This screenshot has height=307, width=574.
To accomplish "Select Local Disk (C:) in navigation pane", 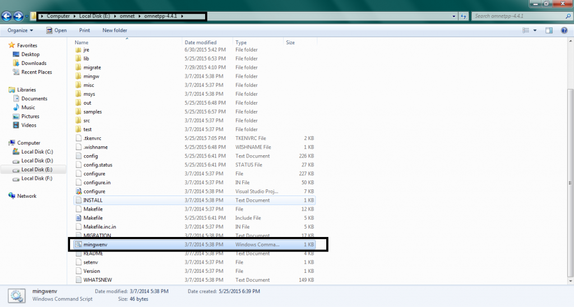I will (x=37, y=152).
